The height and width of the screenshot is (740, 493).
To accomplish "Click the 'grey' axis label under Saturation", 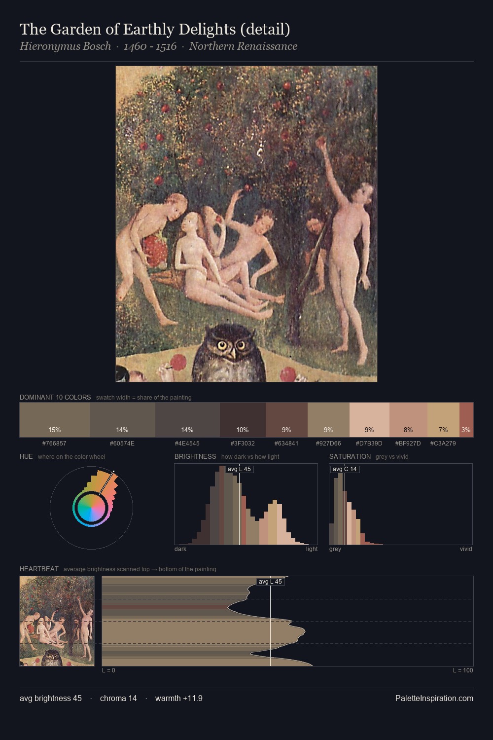I will (335, 549).
